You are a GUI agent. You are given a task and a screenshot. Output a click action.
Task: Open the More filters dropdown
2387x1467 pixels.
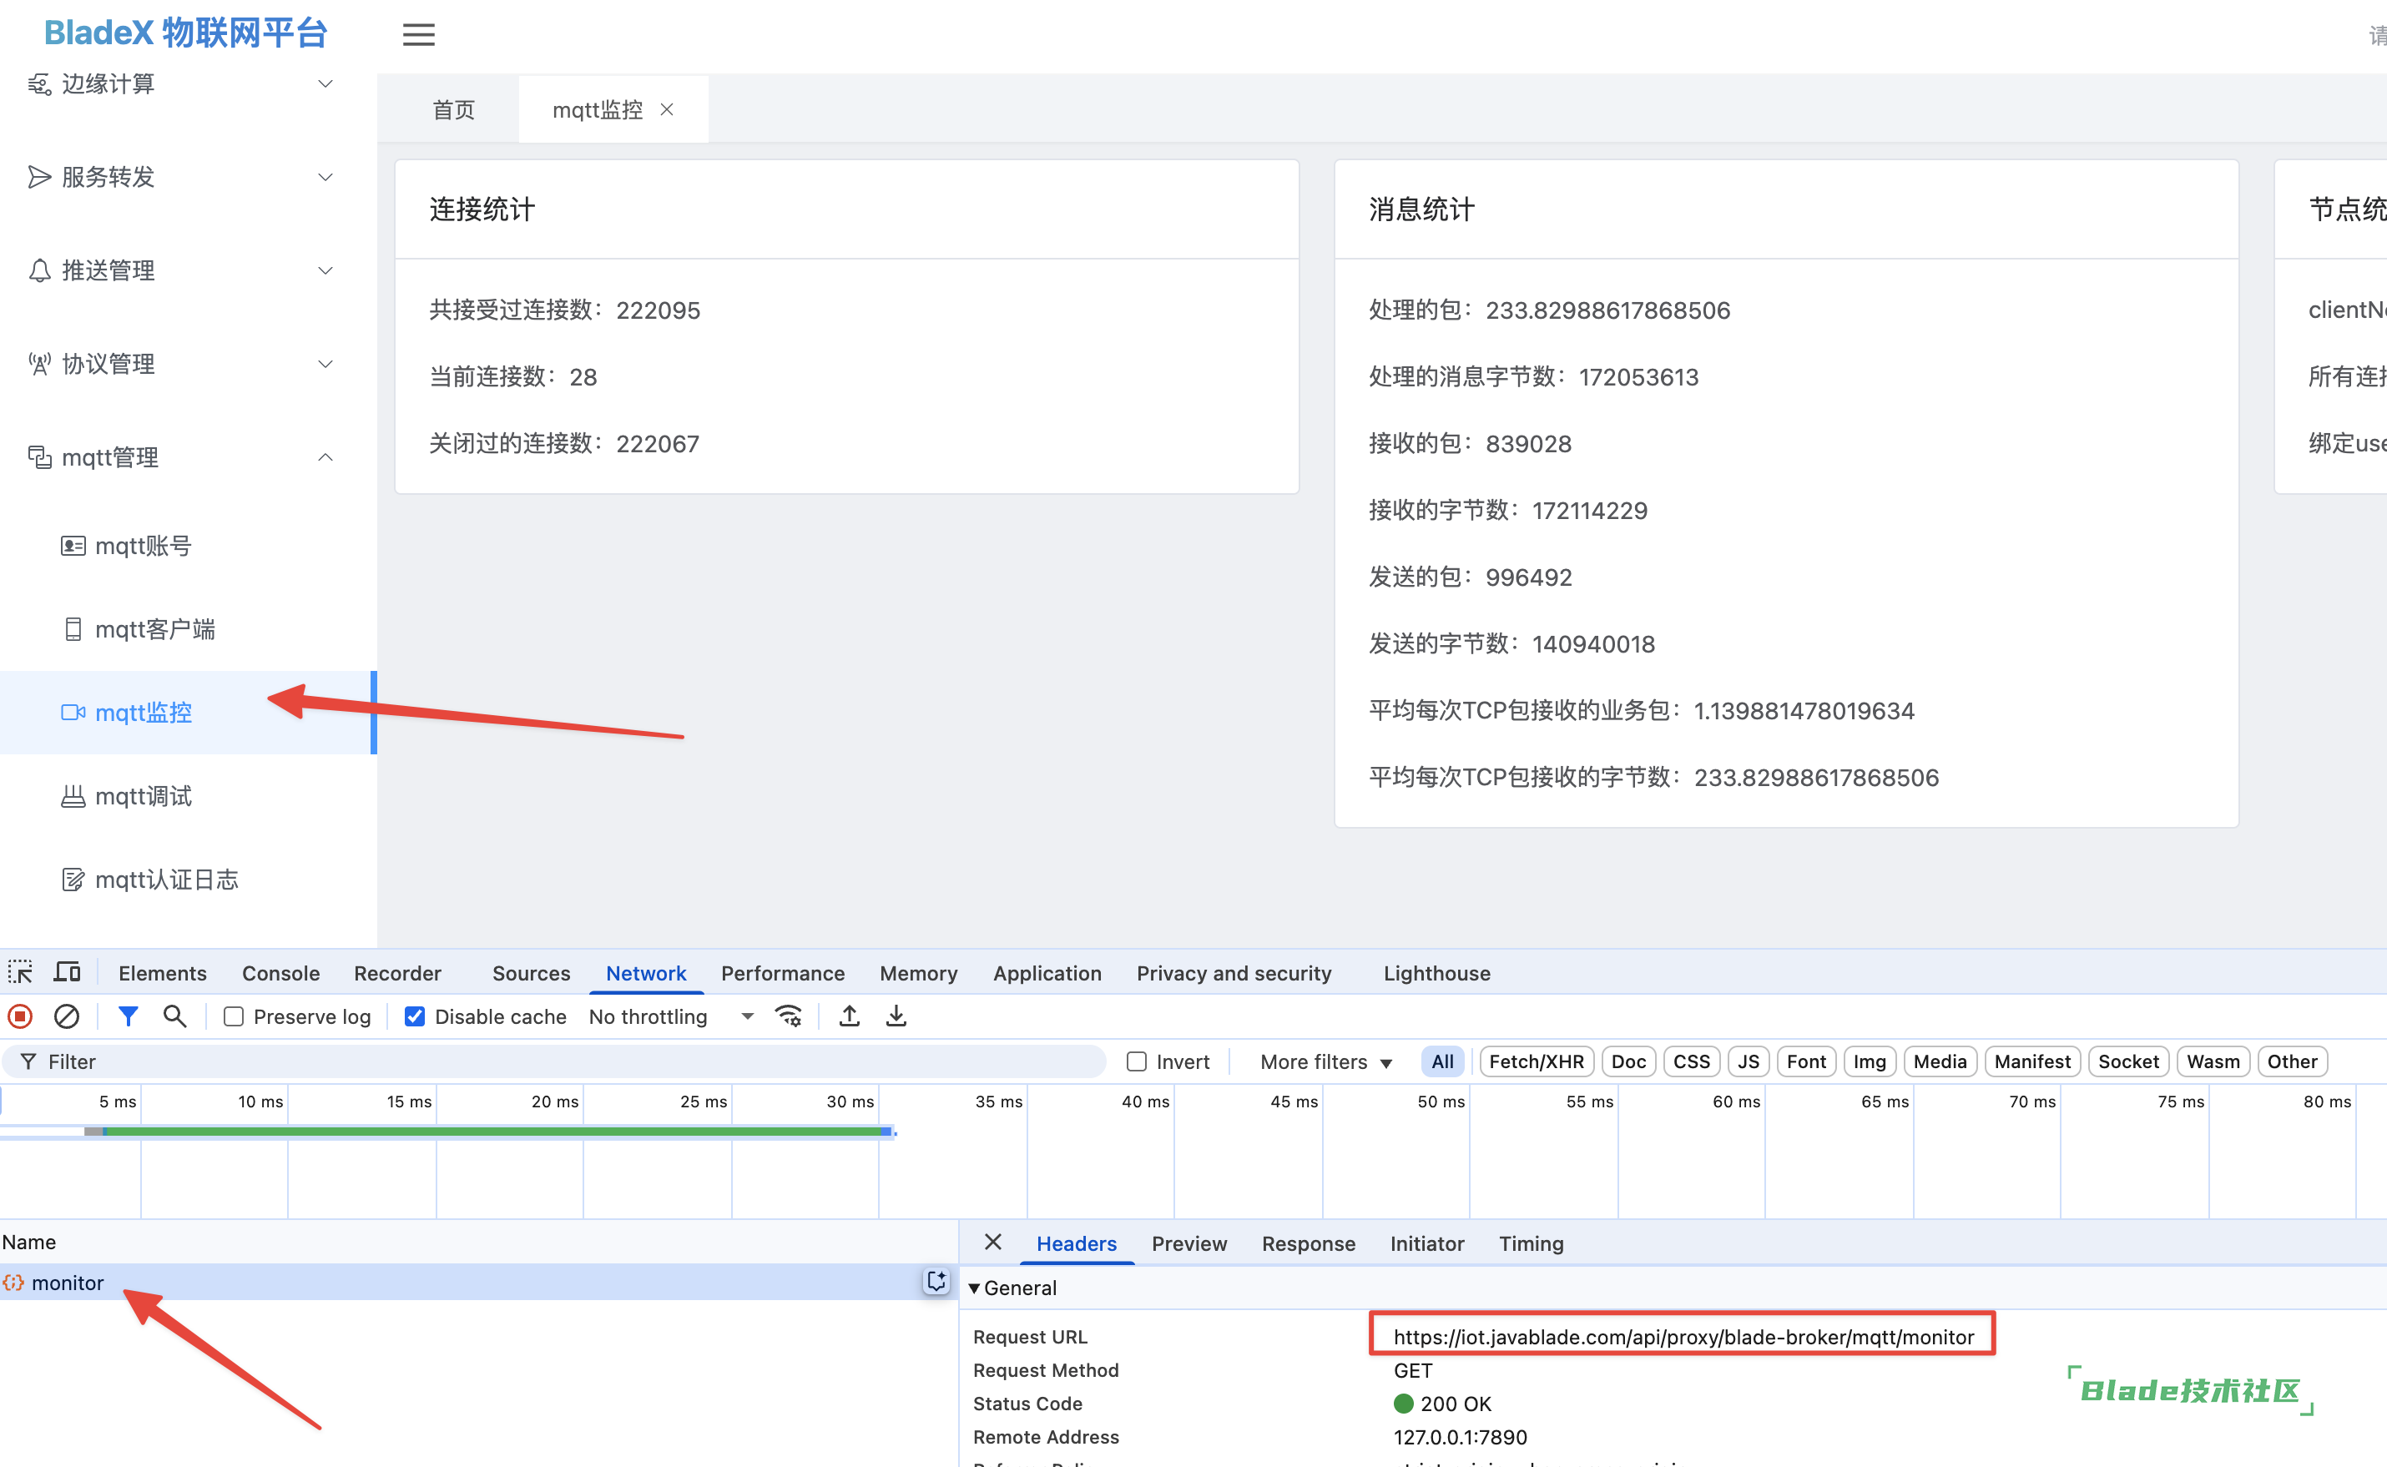[1325, 1061]
